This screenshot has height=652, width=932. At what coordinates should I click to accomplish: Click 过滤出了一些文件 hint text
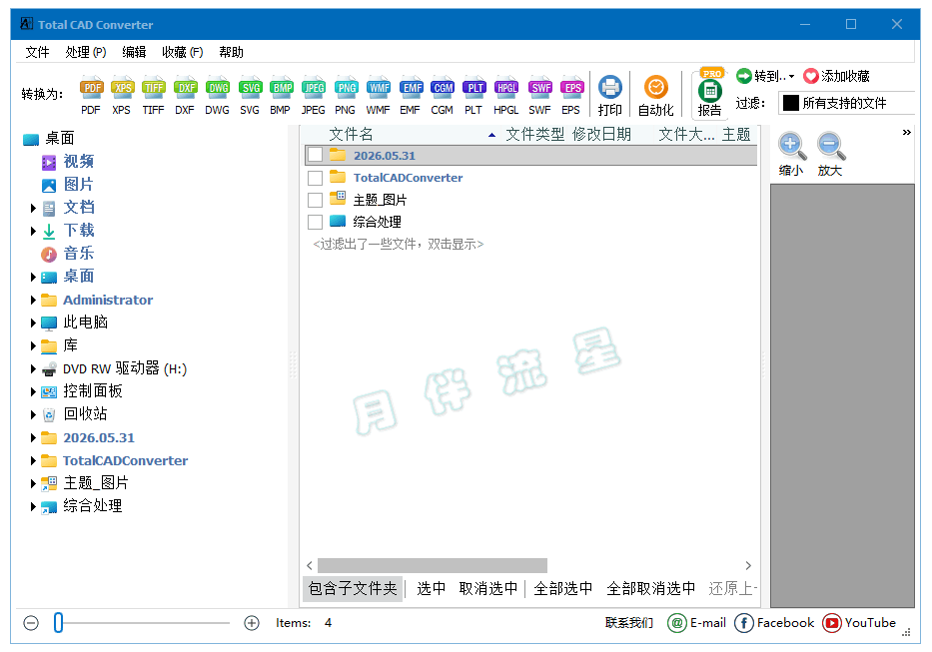[399, 245]
